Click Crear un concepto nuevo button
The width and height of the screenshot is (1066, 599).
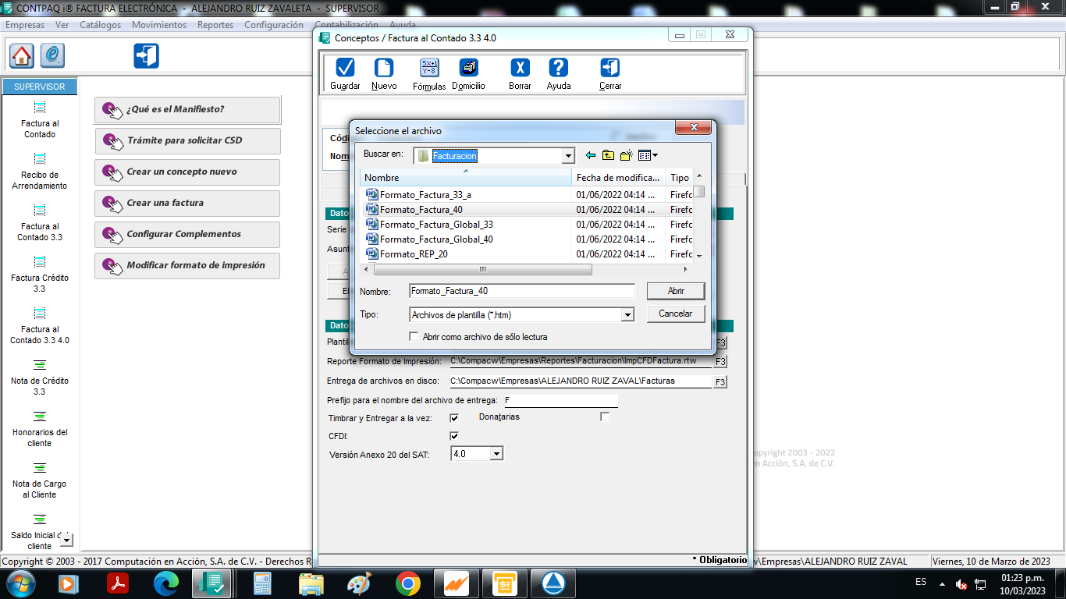click(187, 172)
